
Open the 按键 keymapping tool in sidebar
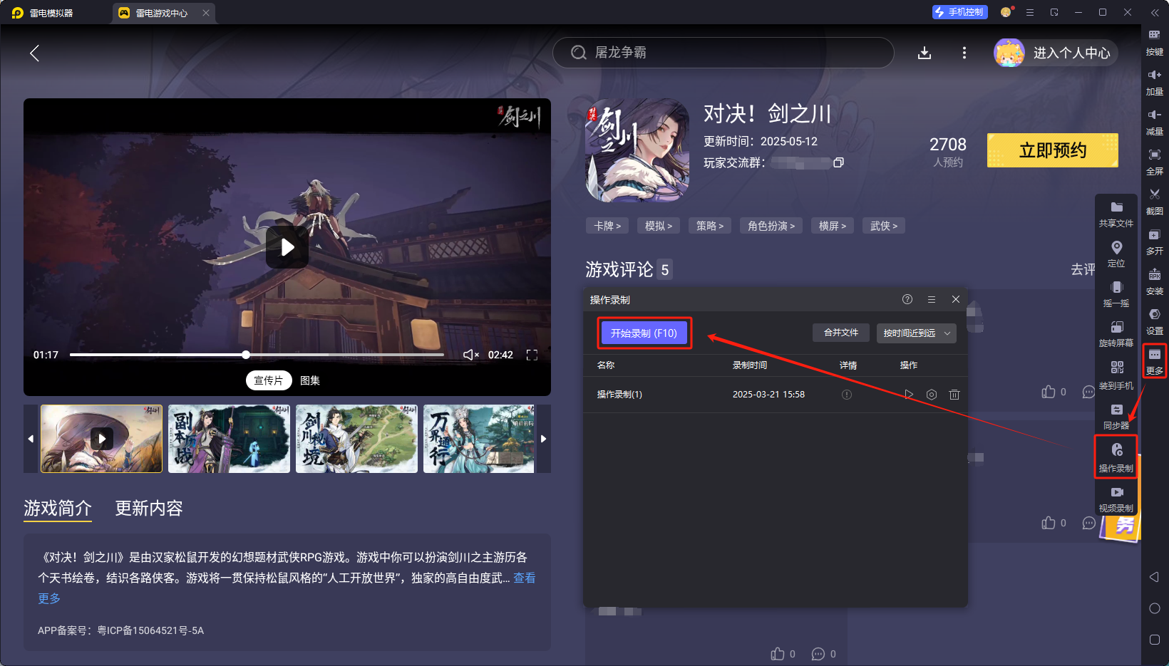(x=1154, y=43)
